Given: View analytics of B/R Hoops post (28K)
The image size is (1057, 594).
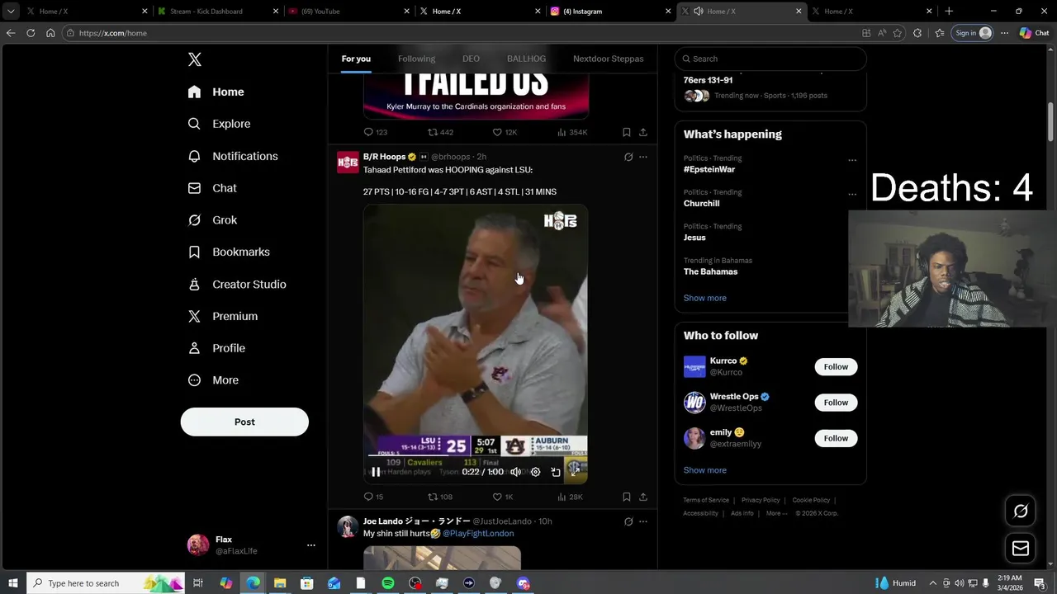Looking at the screenshot, I should pyautogui.click(x=571, y=497).
